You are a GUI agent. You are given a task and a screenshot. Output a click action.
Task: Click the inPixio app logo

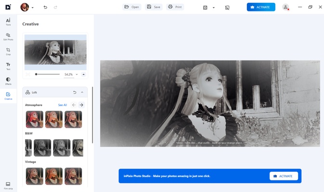(8, 7)
